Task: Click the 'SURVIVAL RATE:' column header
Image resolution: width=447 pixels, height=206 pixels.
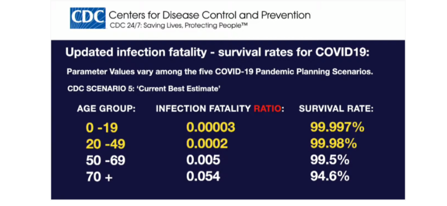Action: (336, 109)
